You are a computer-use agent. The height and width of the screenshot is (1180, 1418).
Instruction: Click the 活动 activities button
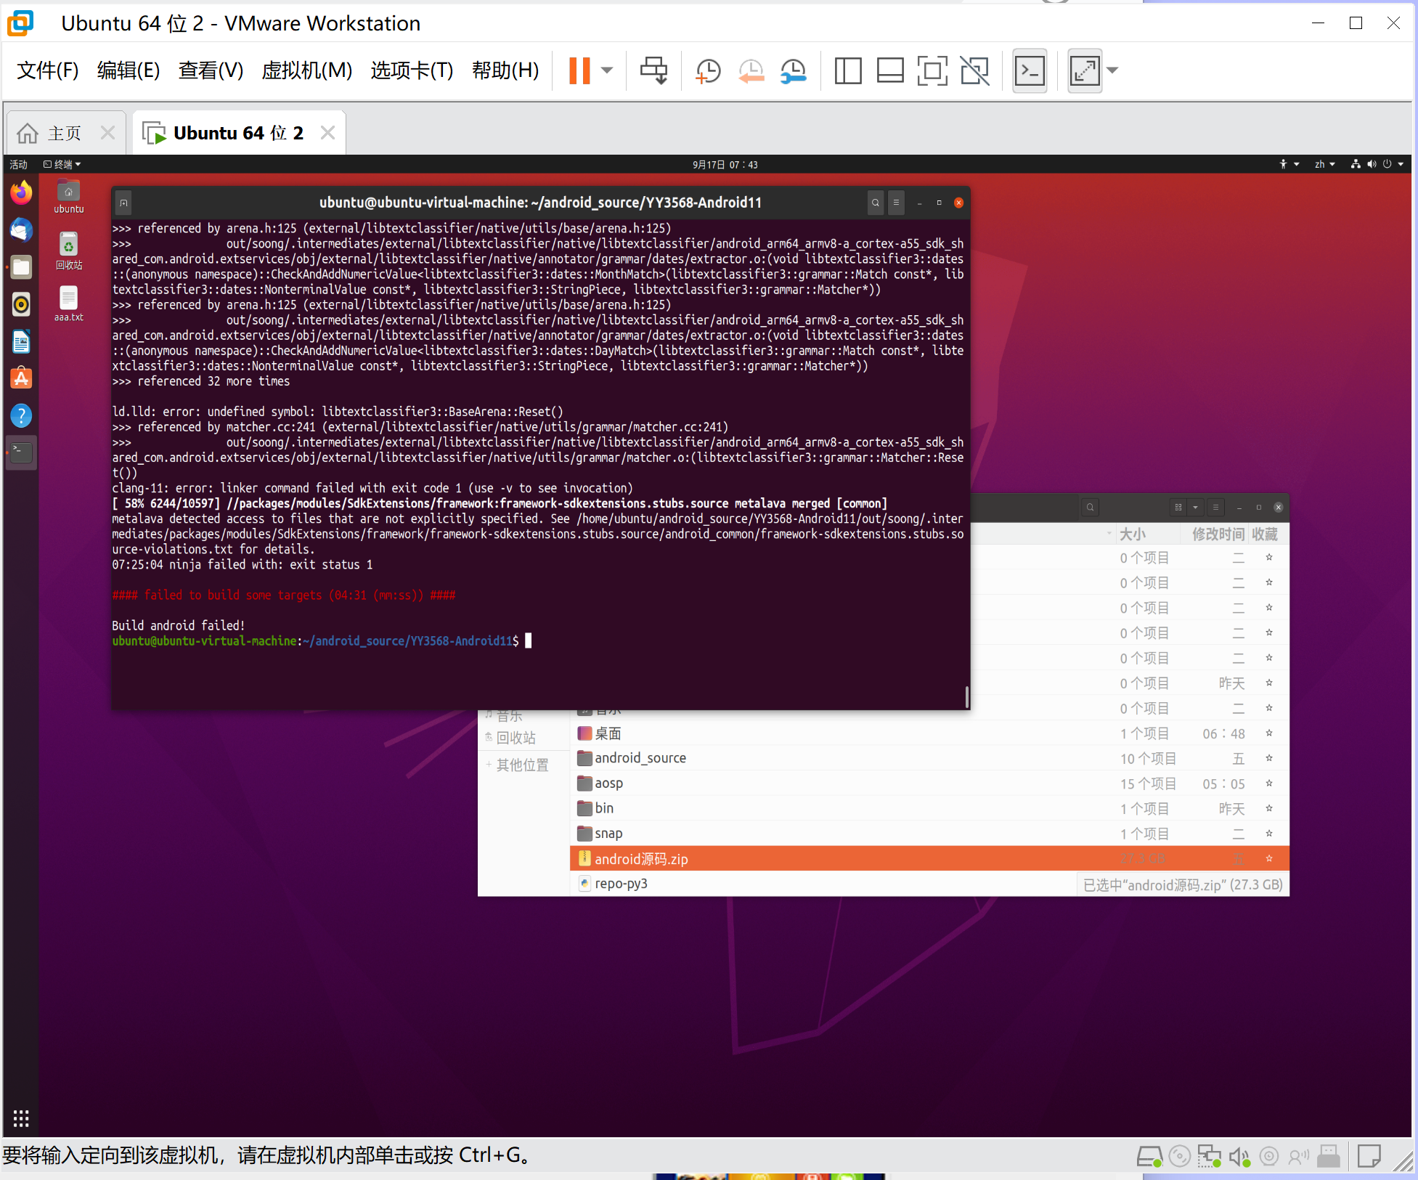click(x=18, y=164)
